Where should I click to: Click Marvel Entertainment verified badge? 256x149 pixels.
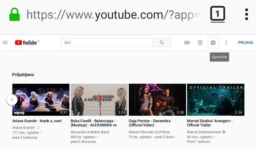point(224,132)
